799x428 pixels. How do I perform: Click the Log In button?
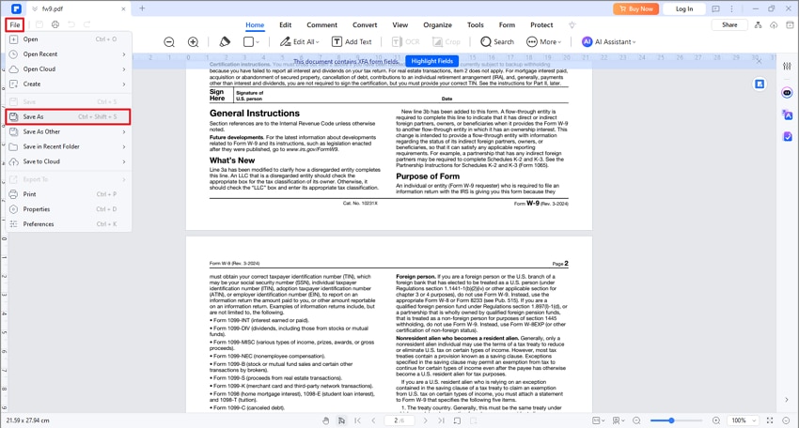tap(684, 8)
